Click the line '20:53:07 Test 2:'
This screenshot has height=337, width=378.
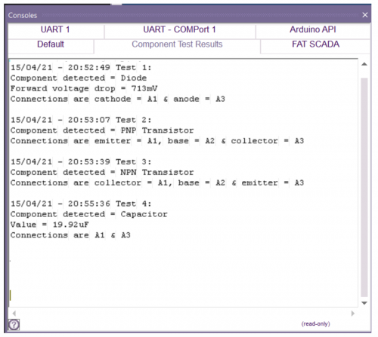coord(81,120)
